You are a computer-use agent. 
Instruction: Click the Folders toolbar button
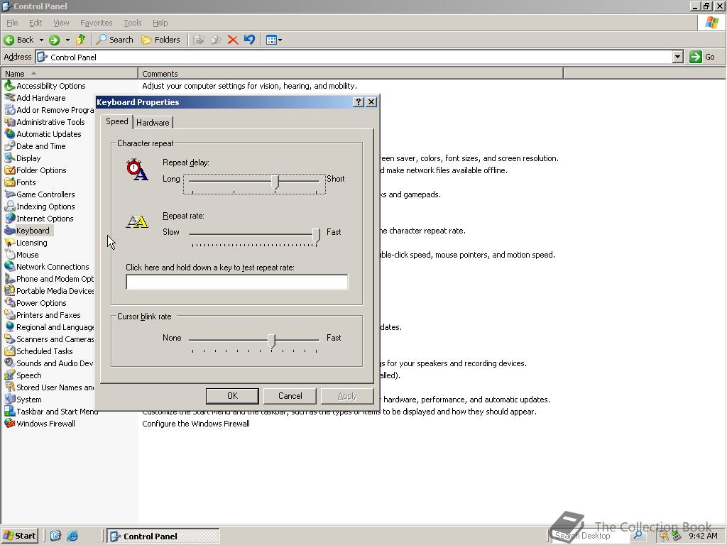click(160, 40)
